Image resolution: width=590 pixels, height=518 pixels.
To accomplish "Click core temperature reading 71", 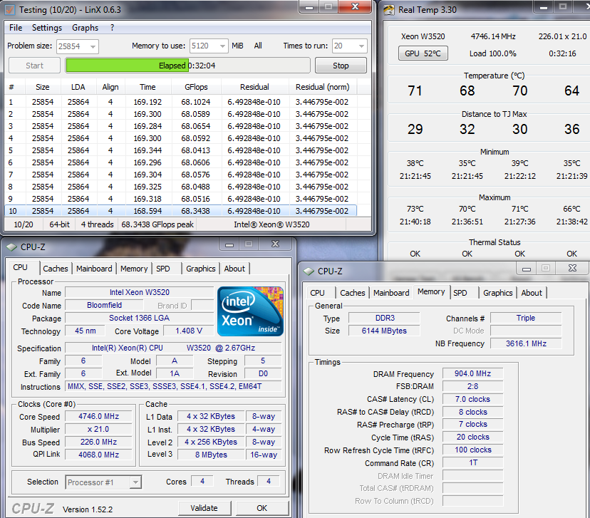I will (415, 90).
